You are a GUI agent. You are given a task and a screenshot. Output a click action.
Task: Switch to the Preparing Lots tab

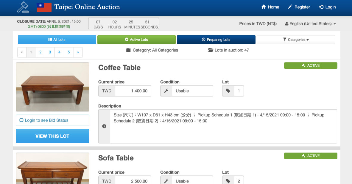tap(216, 40)
